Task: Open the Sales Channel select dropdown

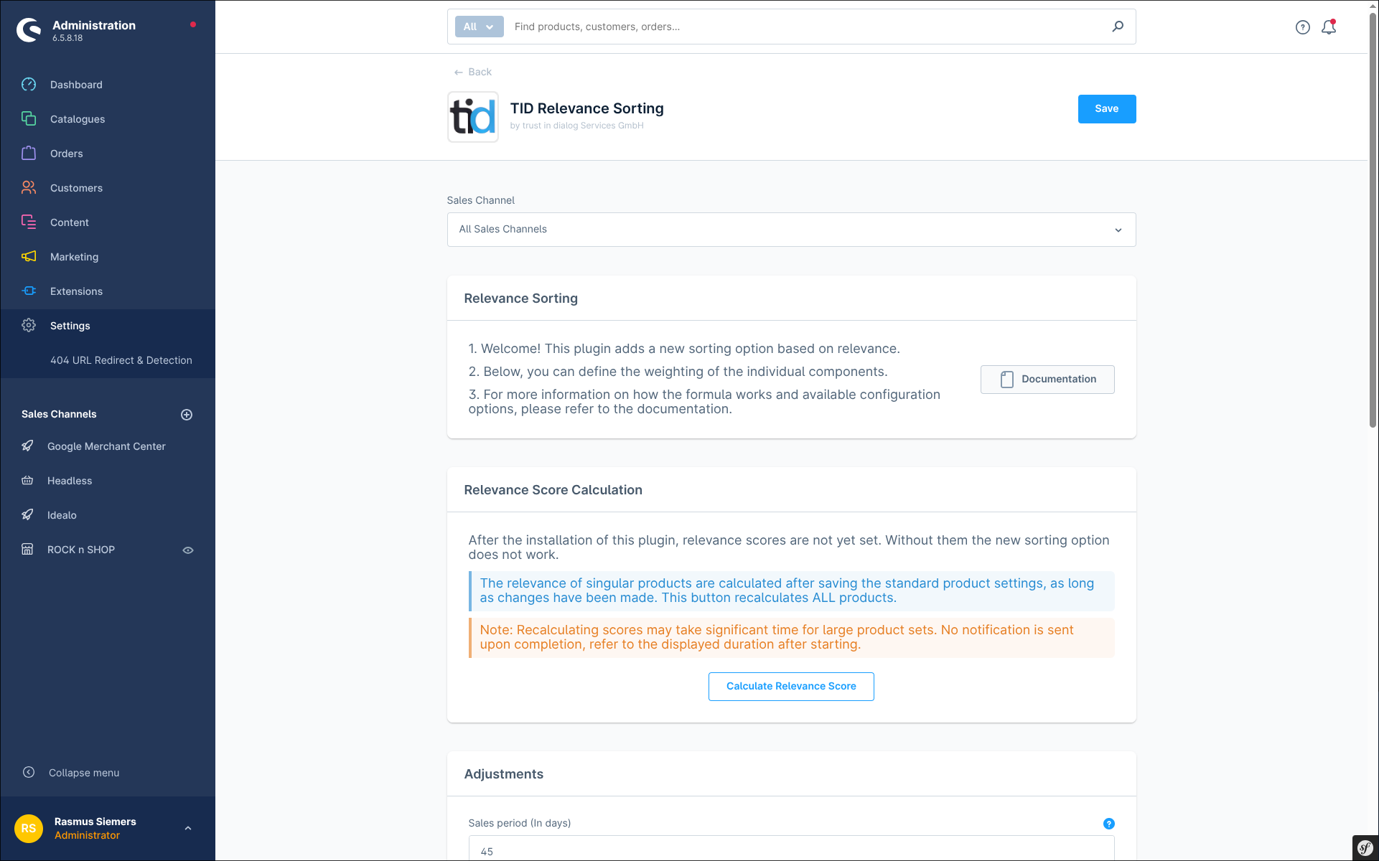Action: pos(790,230)
